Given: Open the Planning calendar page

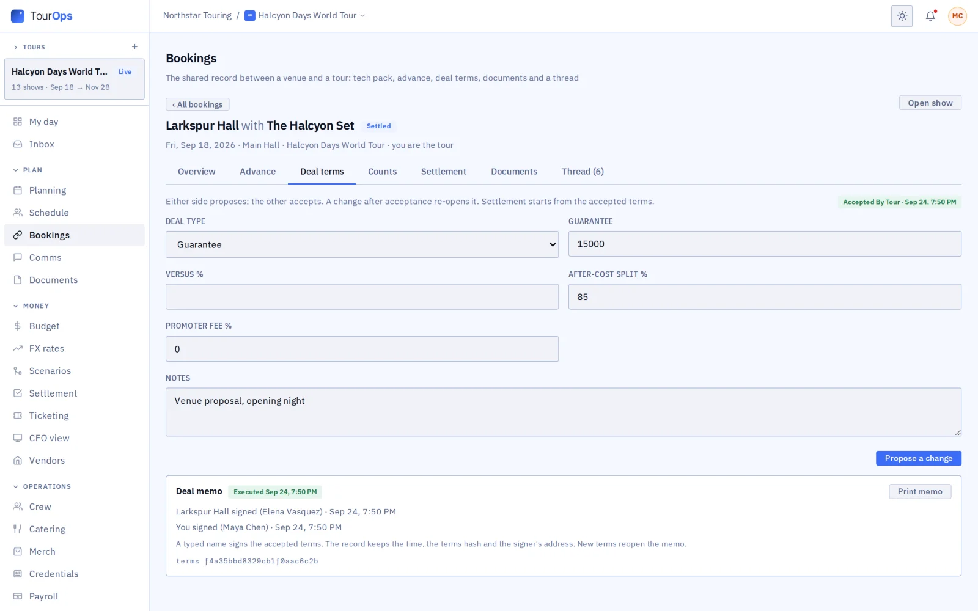Looking at the screenshot, I should (75, 191).
